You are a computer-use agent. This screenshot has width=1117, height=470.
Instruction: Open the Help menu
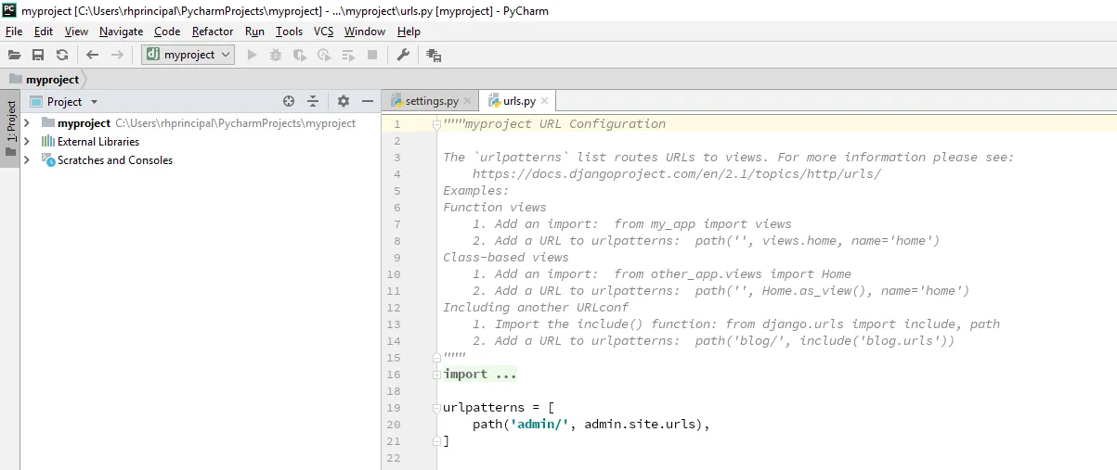[409, 32]
